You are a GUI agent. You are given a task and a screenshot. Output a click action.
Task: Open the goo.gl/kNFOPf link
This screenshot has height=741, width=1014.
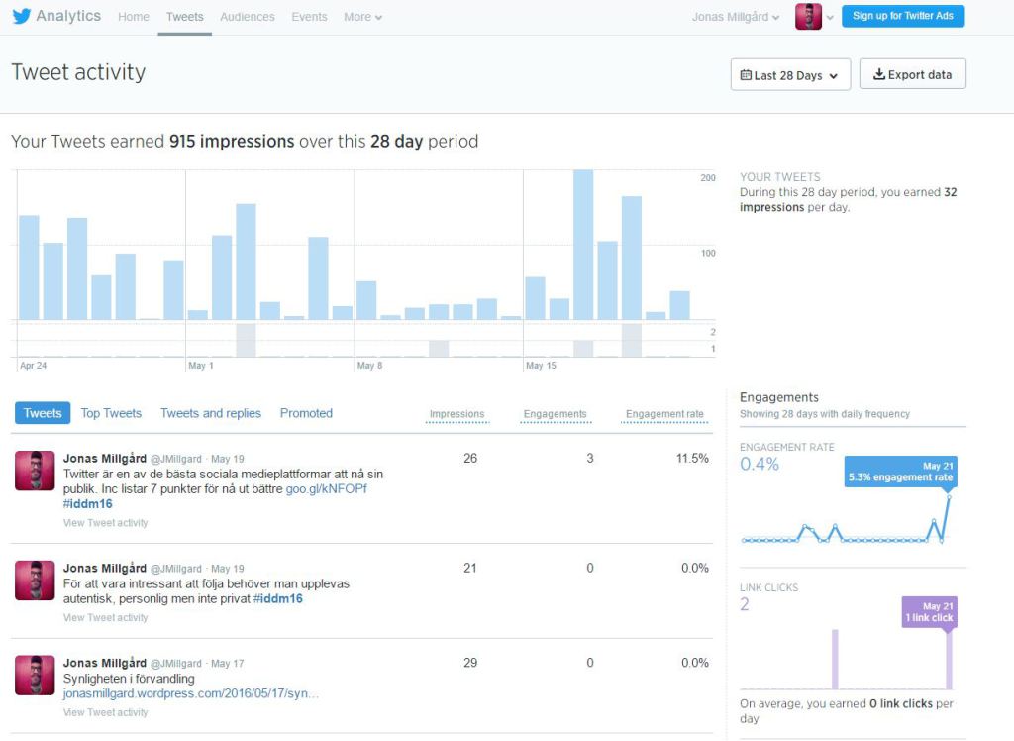[327, 488]
